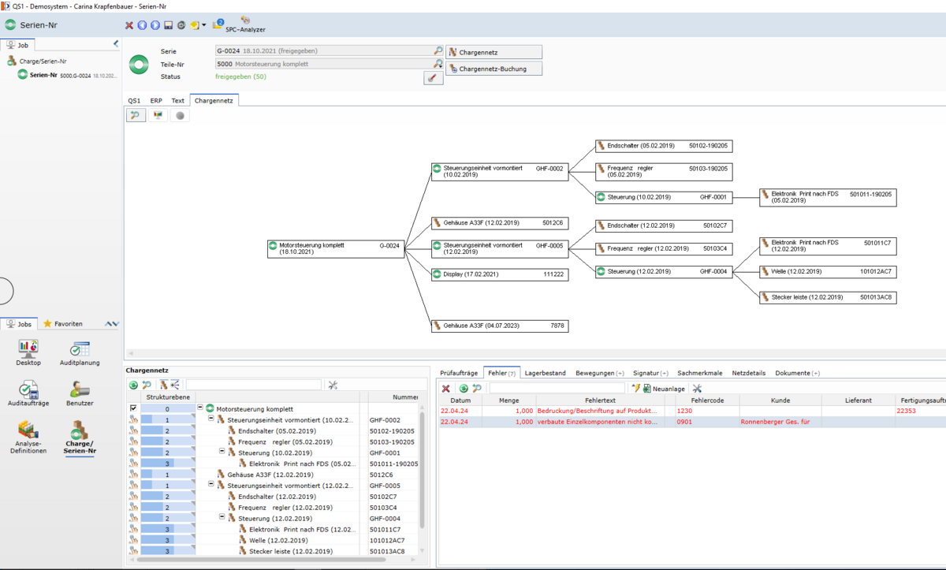Screen dimensions: 946x570
Task: Click tools settings icon in Chargennetz list toolbar
Action: pyautogui.click(x=333, y=386)
